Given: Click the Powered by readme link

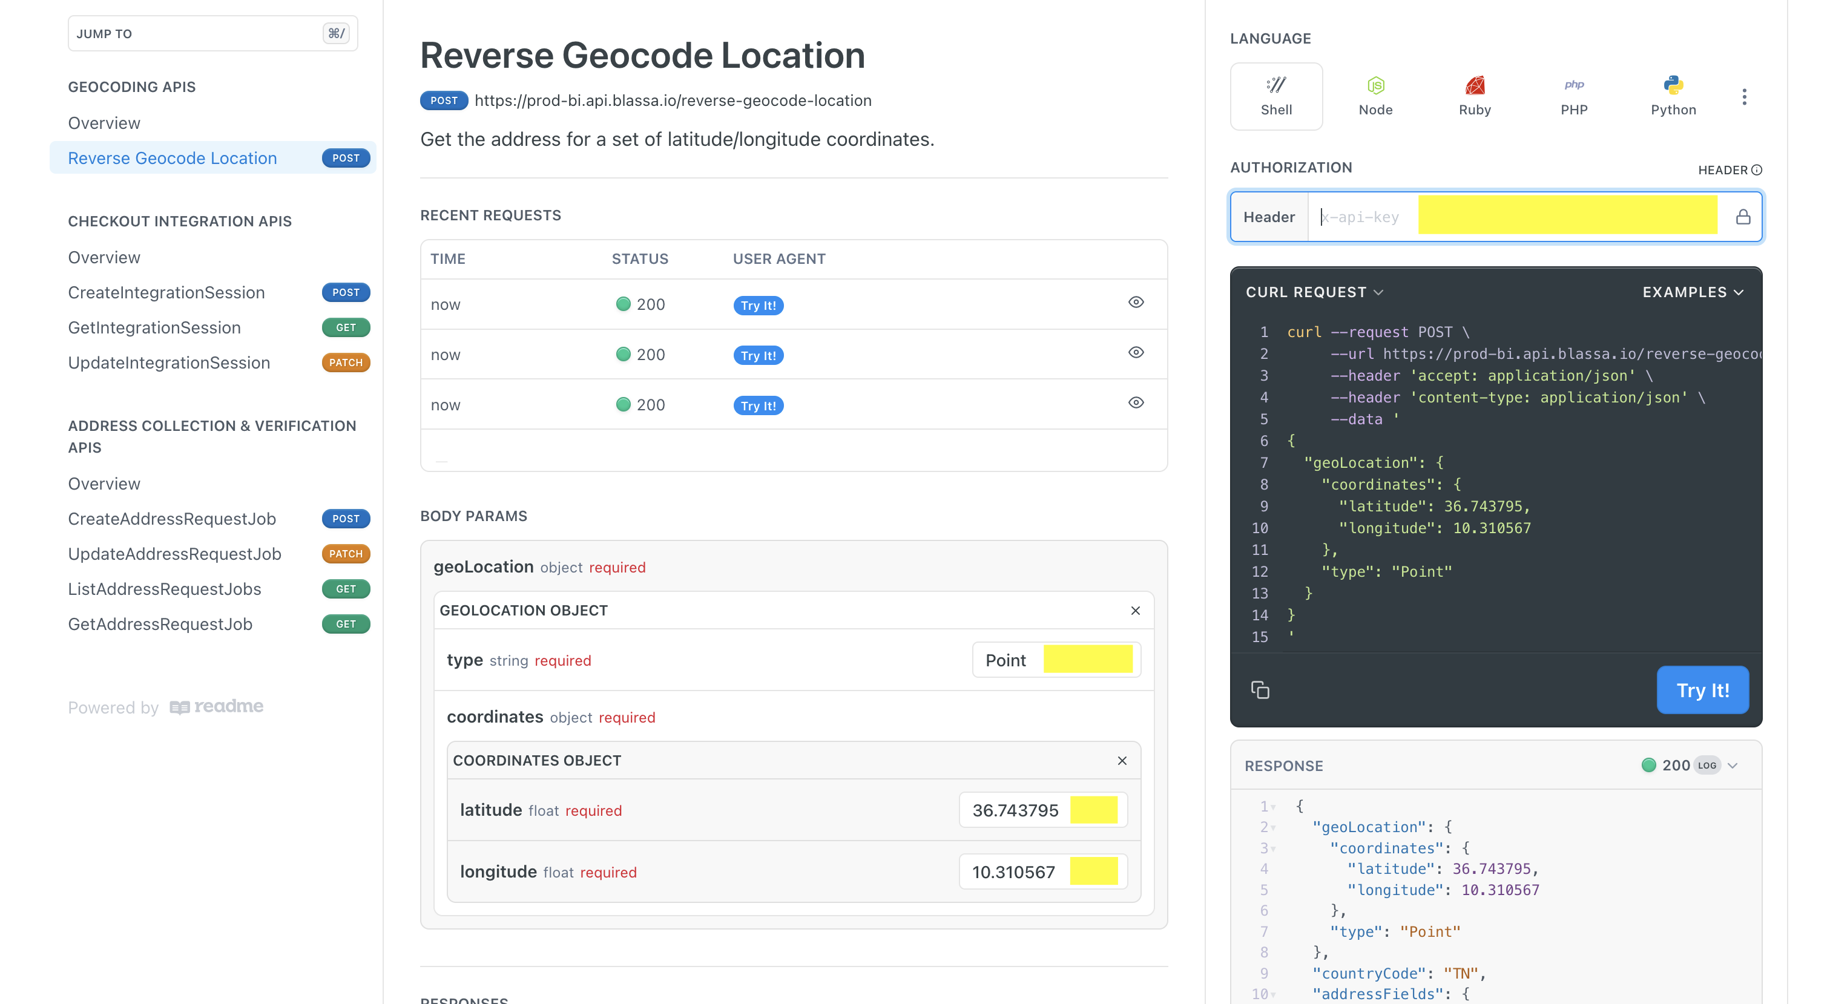Looking at the screenshot, I should tap(165, 707).
